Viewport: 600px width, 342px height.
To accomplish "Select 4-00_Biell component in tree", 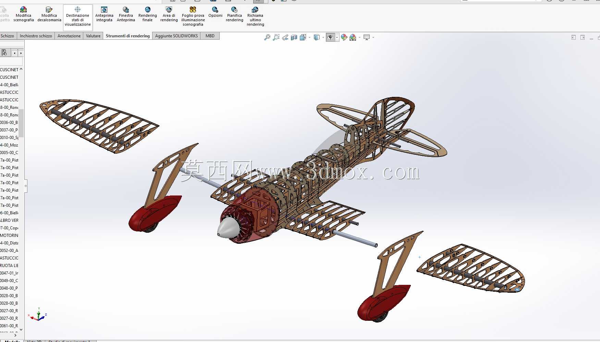I will (9, 85).
